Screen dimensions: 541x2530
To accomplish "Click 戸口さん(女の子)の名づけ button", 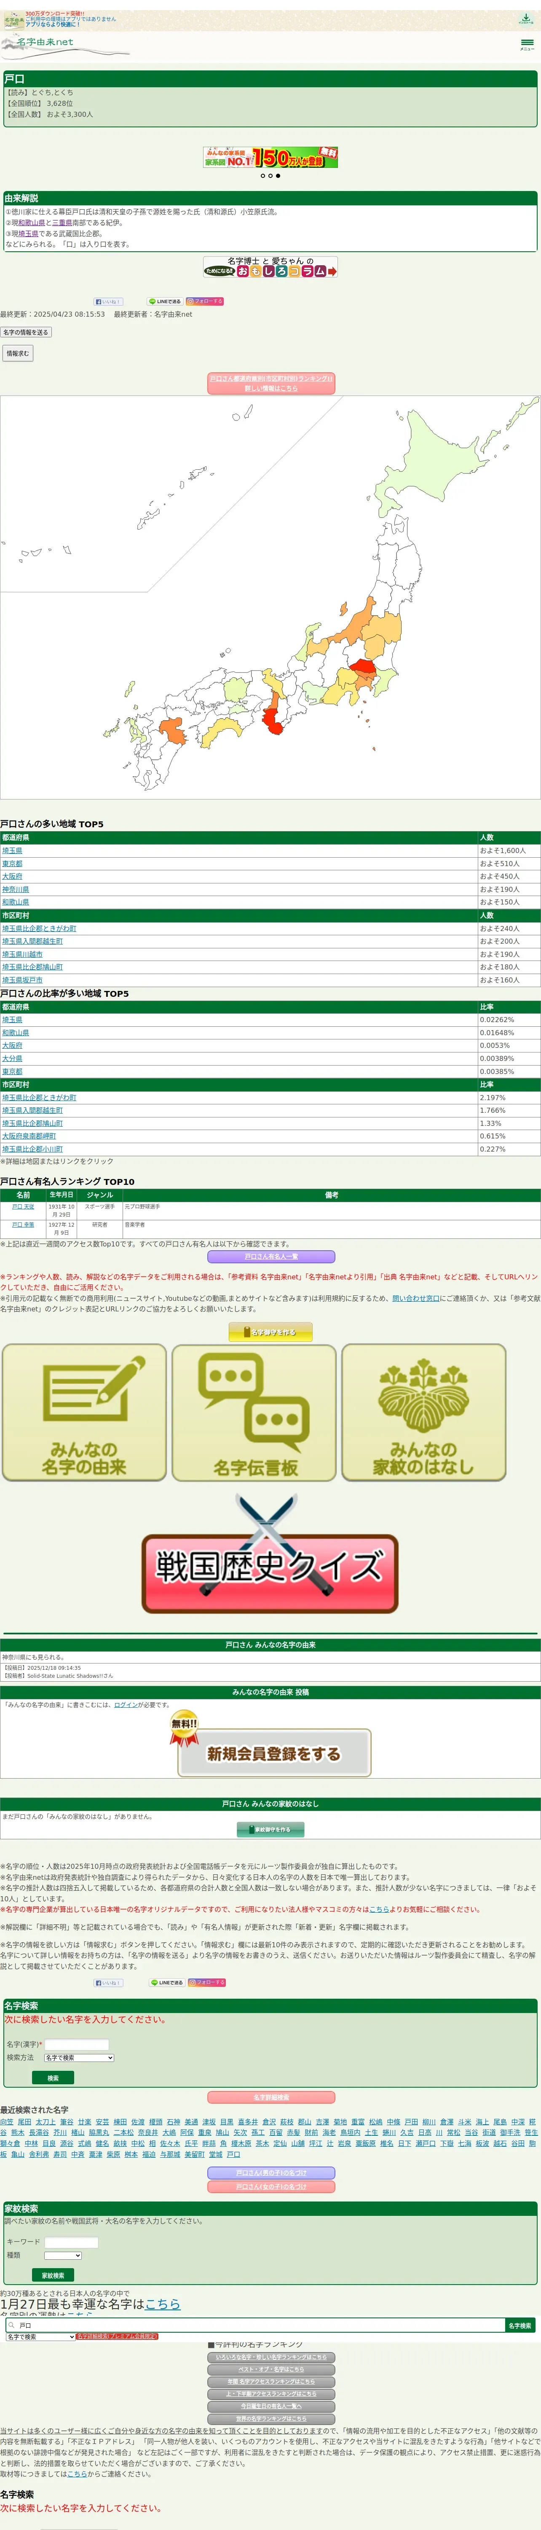I will pos(271,2187).
